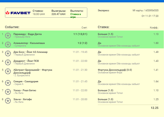
Task: Click the coefficient 1.10
Action: pos(156,90)
